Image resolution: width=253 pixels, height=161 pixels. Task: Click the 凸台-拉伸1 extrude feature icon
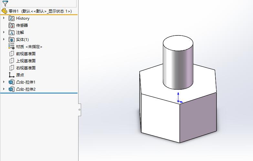pyautogui.click(x=12, y=82)
